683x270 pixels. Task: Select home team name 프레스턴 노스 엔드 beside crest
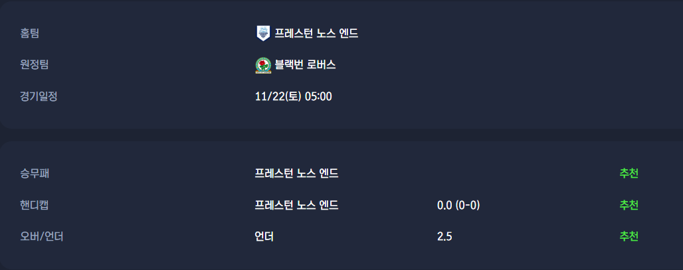tap(317, 33)
